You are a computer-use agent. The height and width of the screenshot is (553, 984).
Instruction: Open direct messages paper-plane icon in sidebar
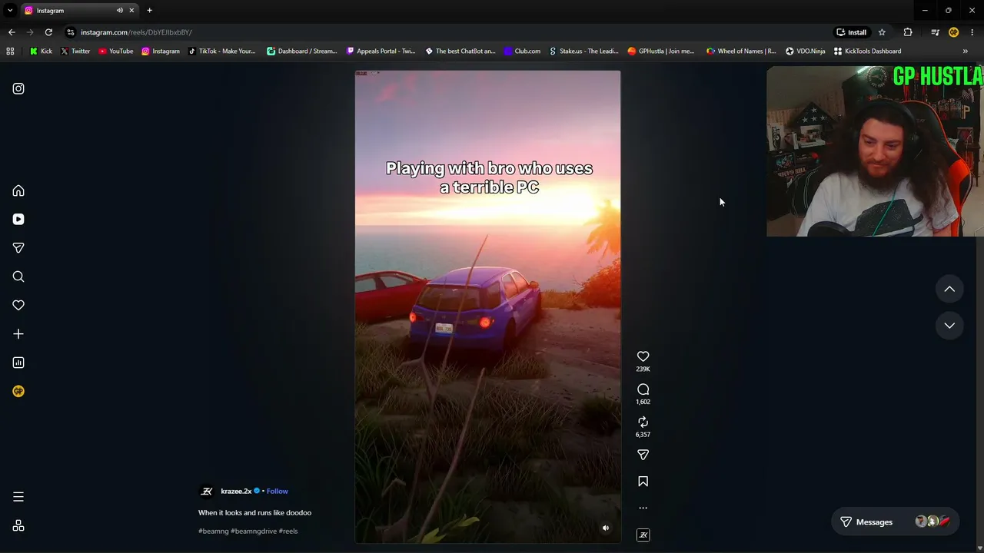point(18,248)
